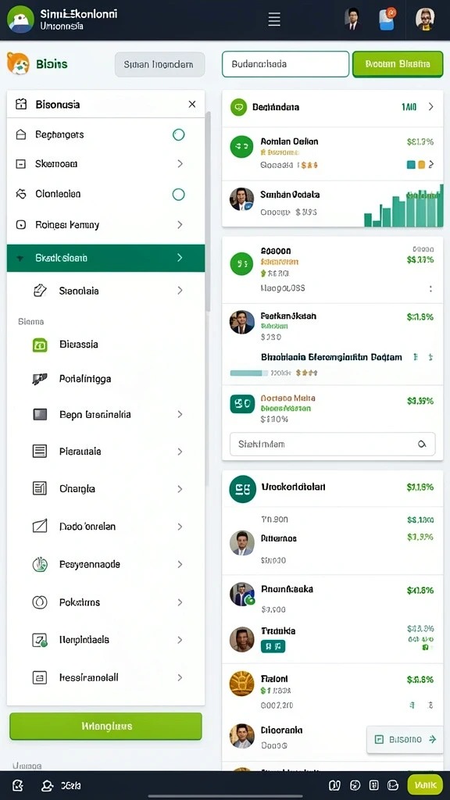Select the Pesyennaode leaf icon item

40,564
